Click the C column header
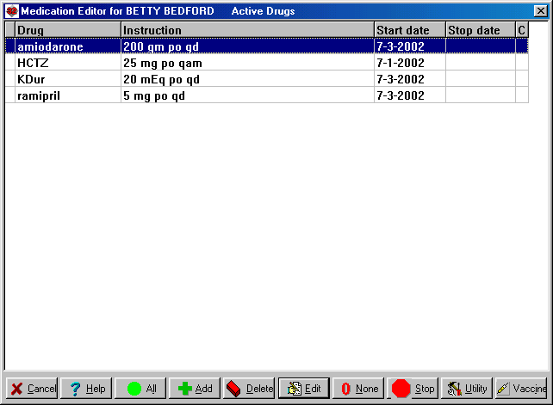Viewport: 553px width, 405px height. (x=522, y=30)
